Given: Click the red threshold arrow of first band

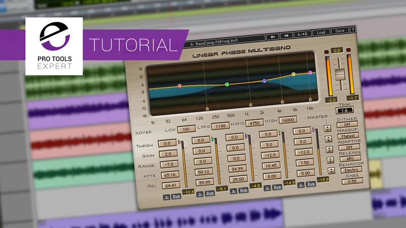Looking at the screenshot, I should 179,142.
